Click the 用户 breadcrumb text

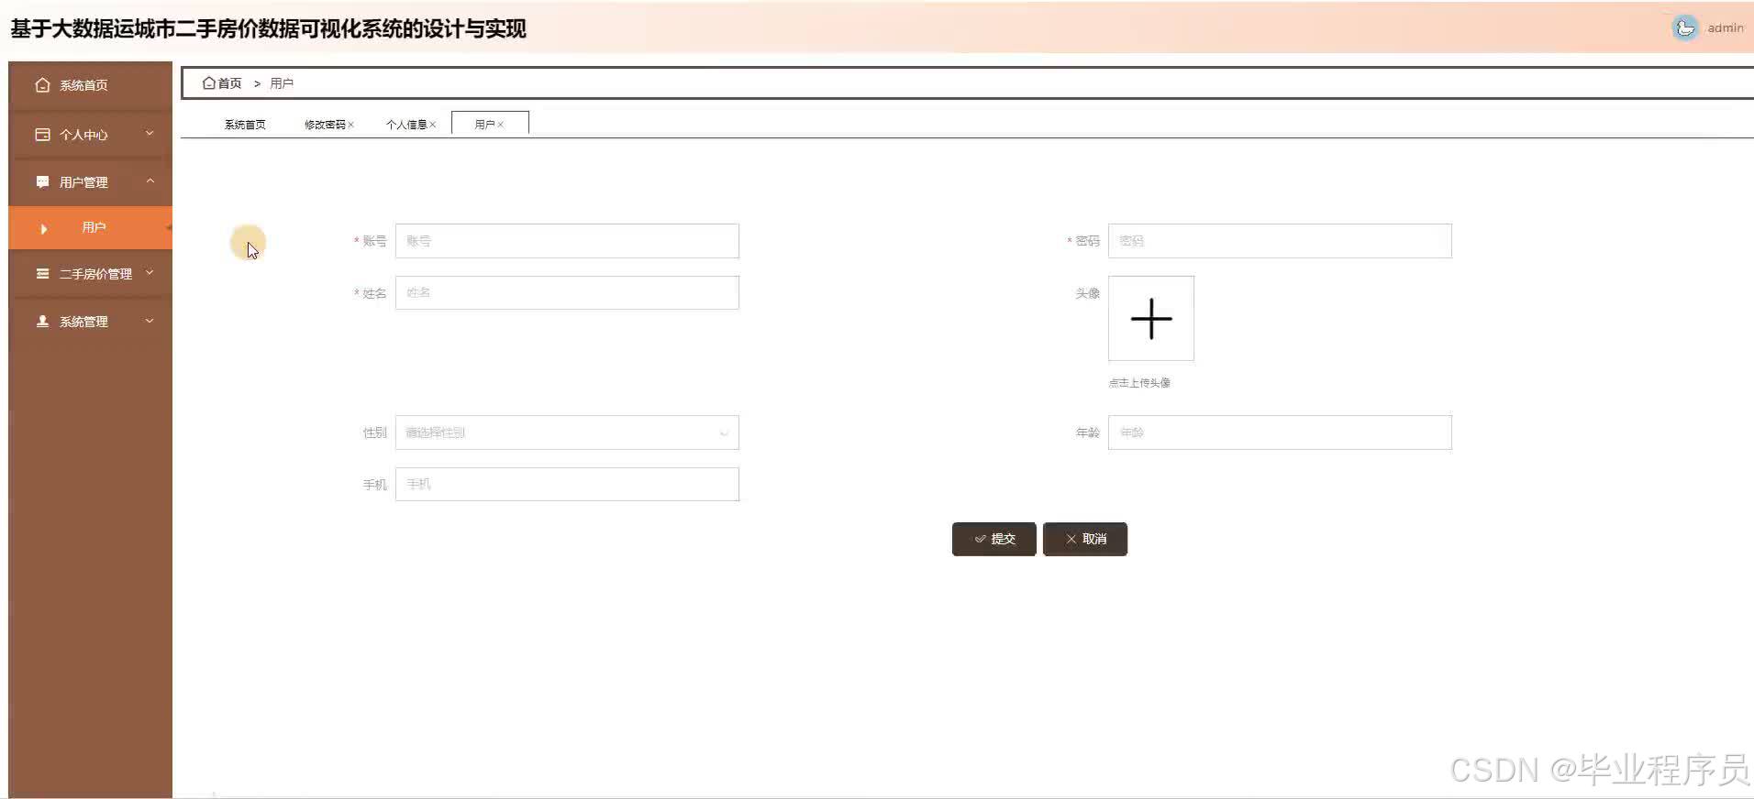tap(282, 83)
